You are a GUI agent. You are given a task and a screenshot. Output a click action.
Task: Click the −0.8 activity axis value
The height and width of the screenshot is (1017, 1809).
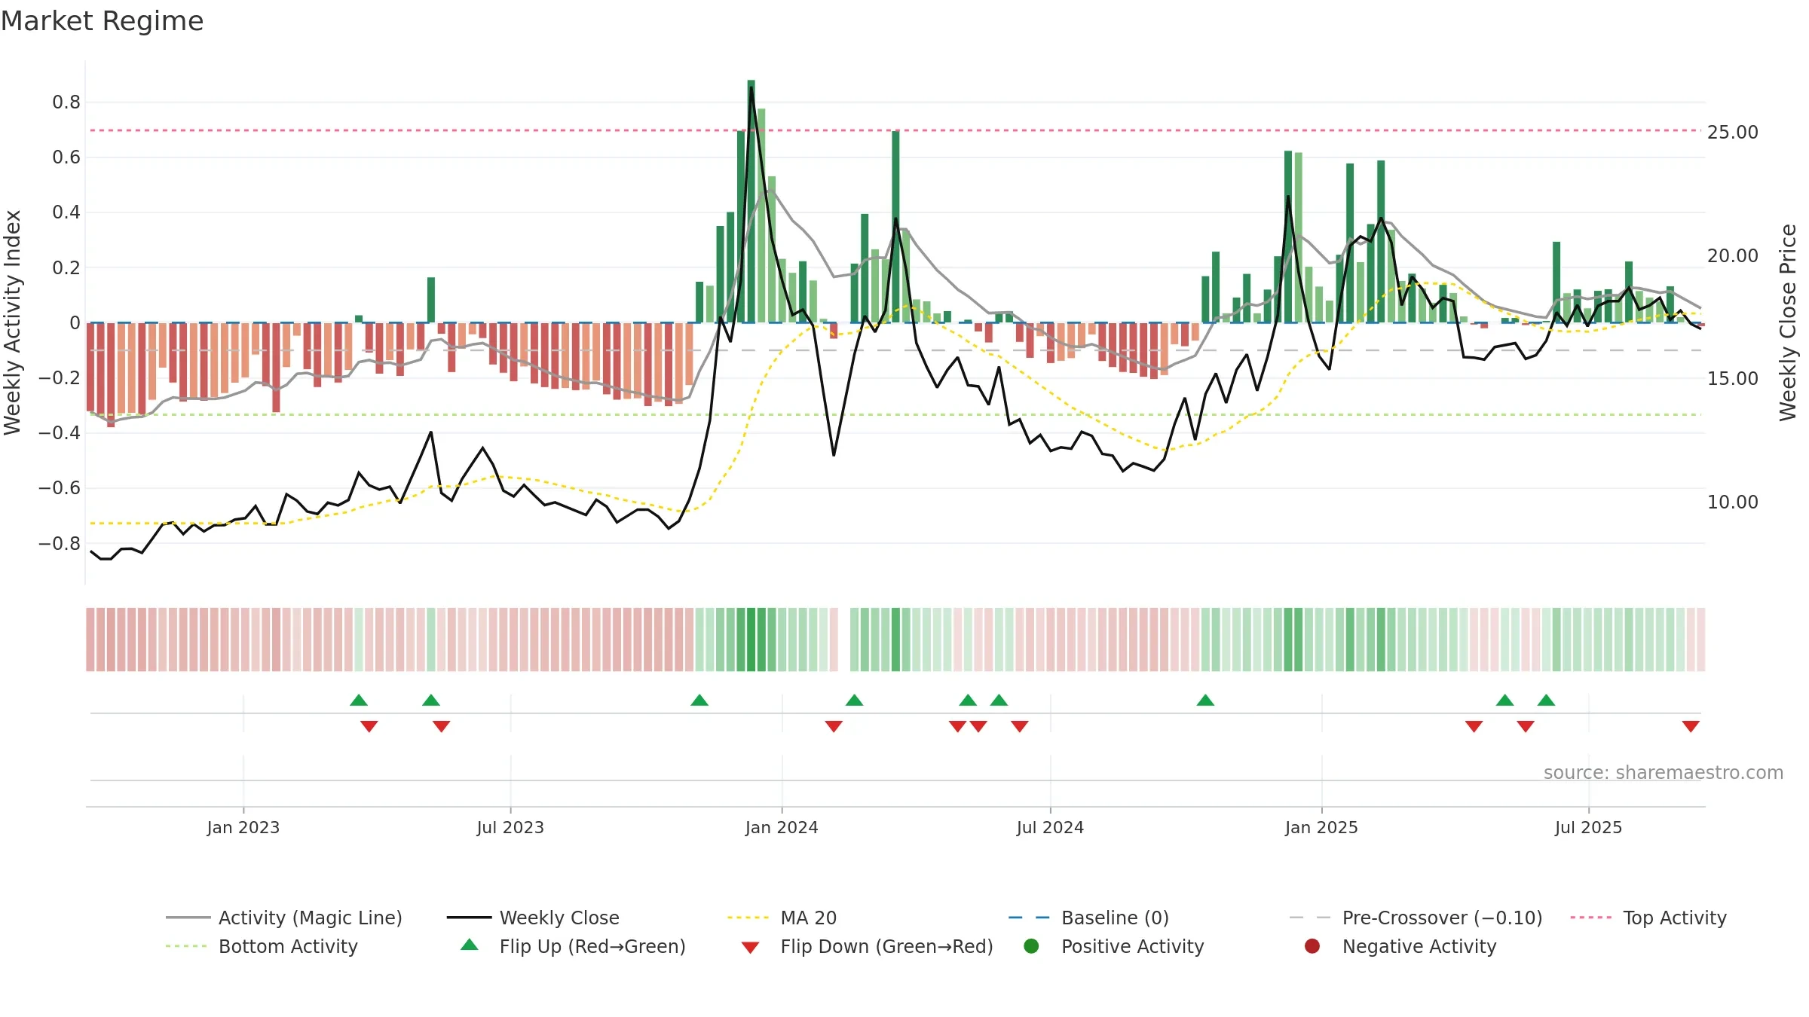[x=60, y=544]
